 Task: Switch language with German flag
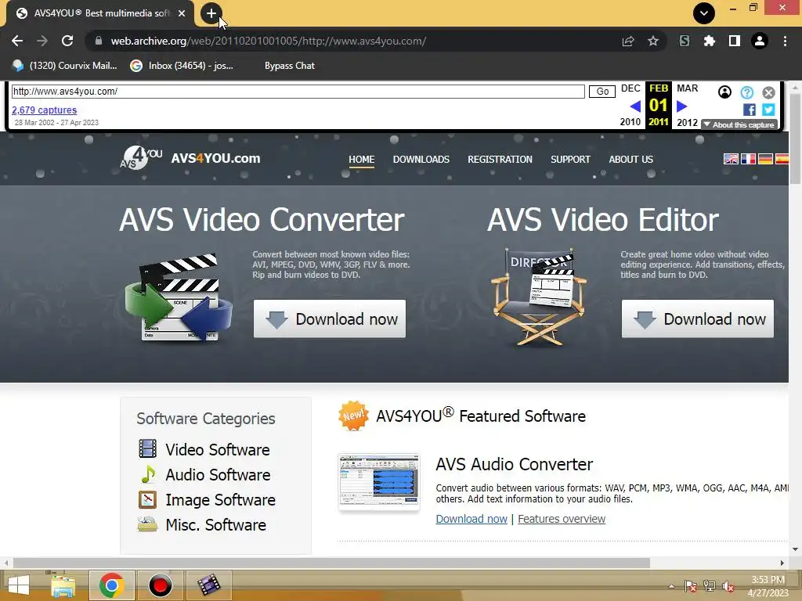click(x=765, y=159)
